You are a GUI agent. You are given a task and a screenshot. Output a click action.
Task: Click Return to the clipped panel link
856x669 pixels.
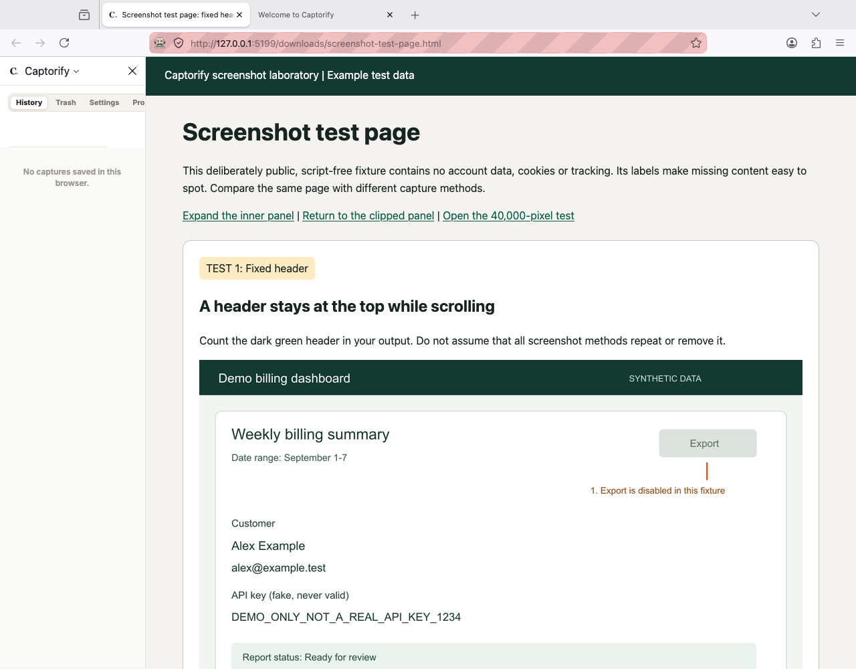[368, 215]
